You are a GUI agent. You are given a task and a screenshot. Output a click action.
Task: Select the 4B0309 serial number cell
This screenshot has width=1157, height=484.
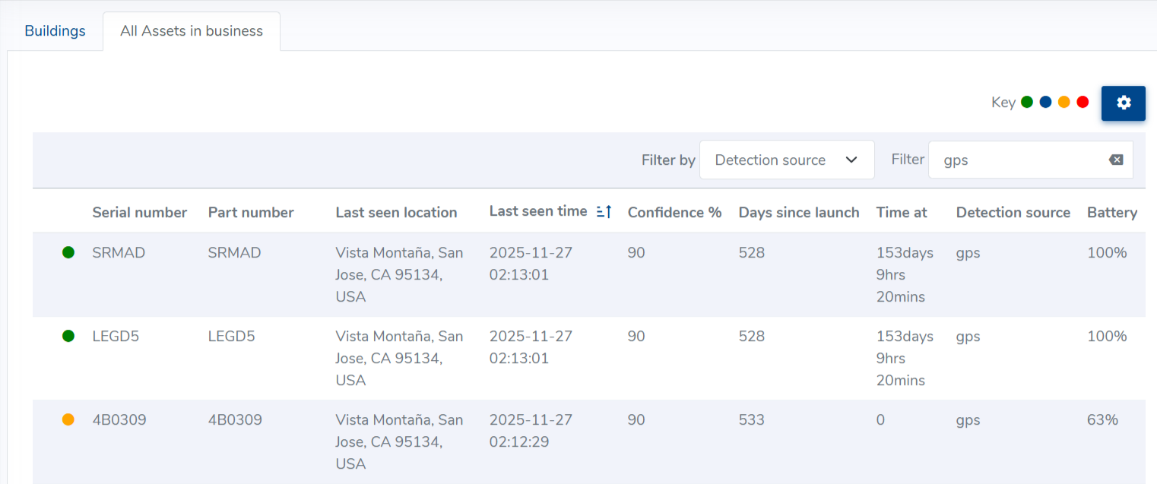[x=119, y=419]
